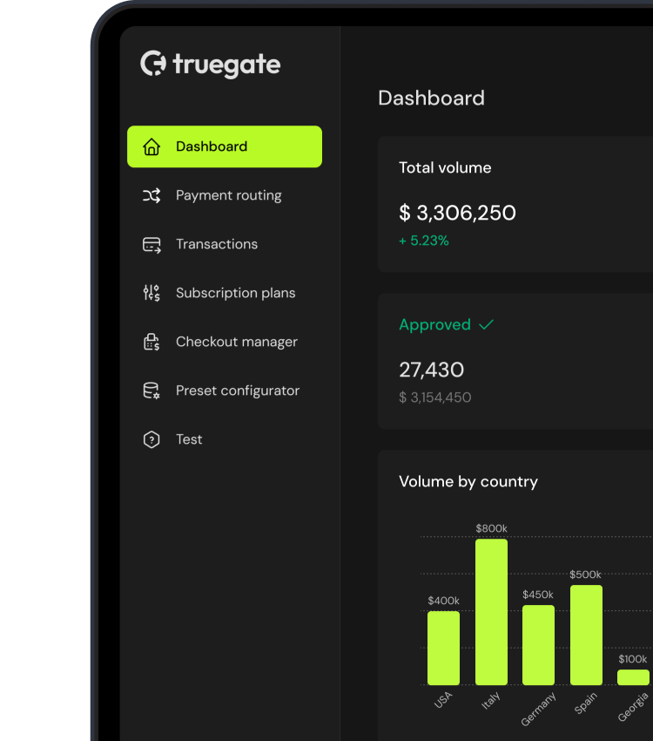Click the Transactions card icon
Image resolution: width=653 pixels, height=741 pixels.
[x=151, y=245]
